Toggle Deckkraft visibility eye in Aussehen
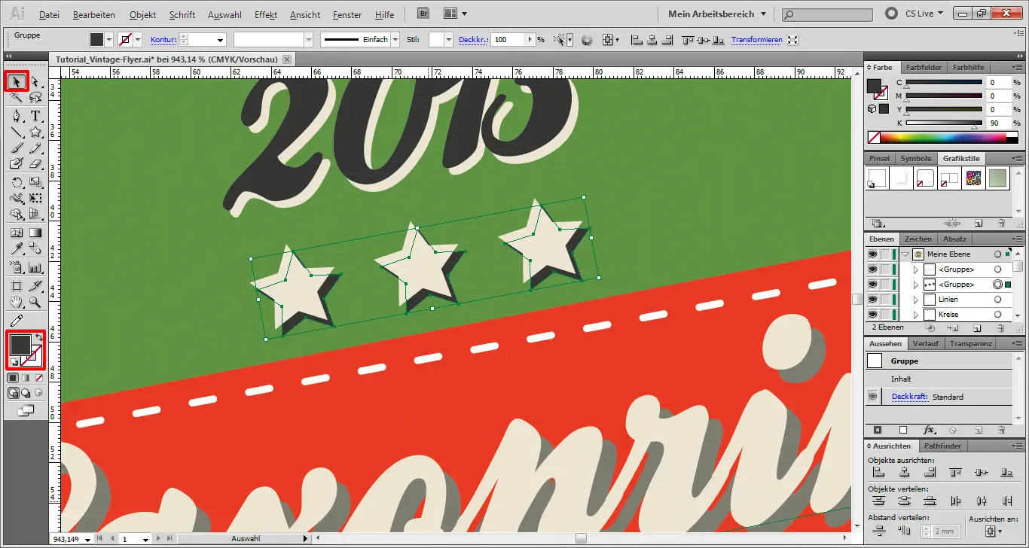 [874, 397]
